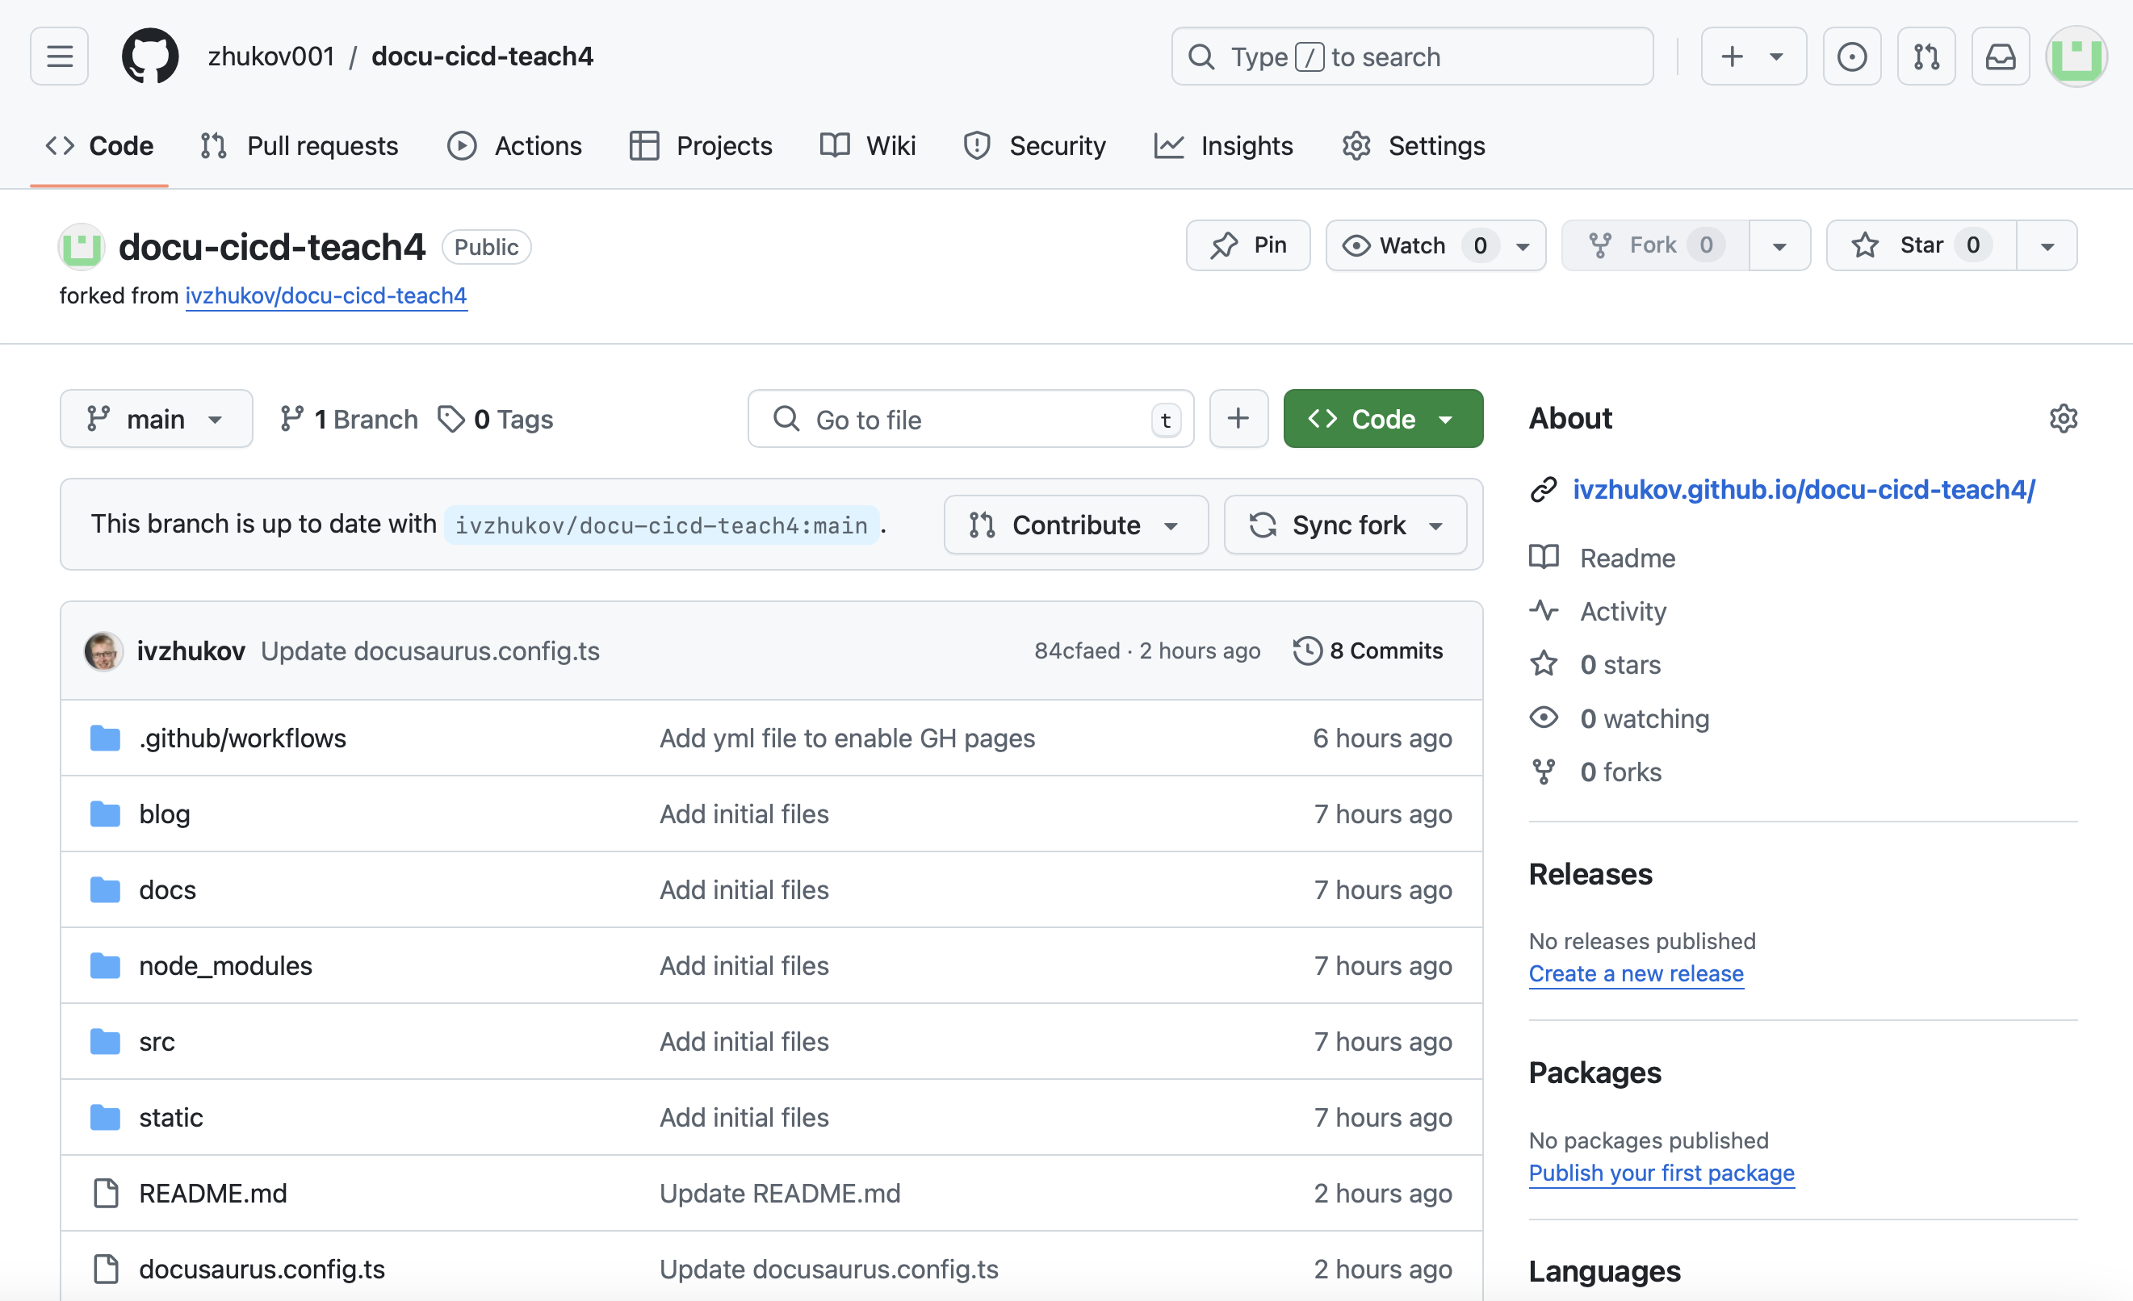Open the notifications inbox icon
The height and width of the screenshot is (1301, 2133).
(x=2000, y=57)
